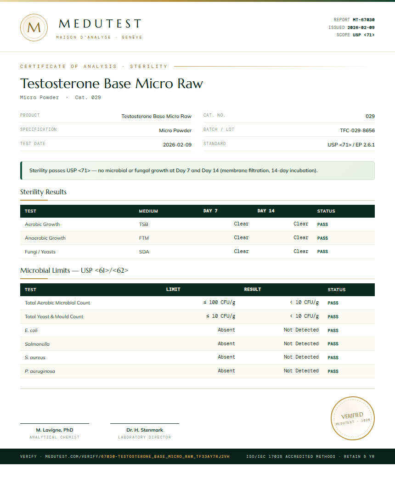This screenshot has height=478, width=395.
Task: Click the SDA medium cell
Action: point(144,252)
